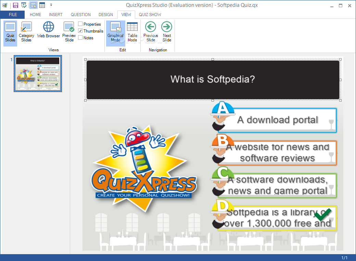Select quick access table mode icon
Image resolution: width=356 pixels, height=261 pixels.
click(x=42, y=5)
